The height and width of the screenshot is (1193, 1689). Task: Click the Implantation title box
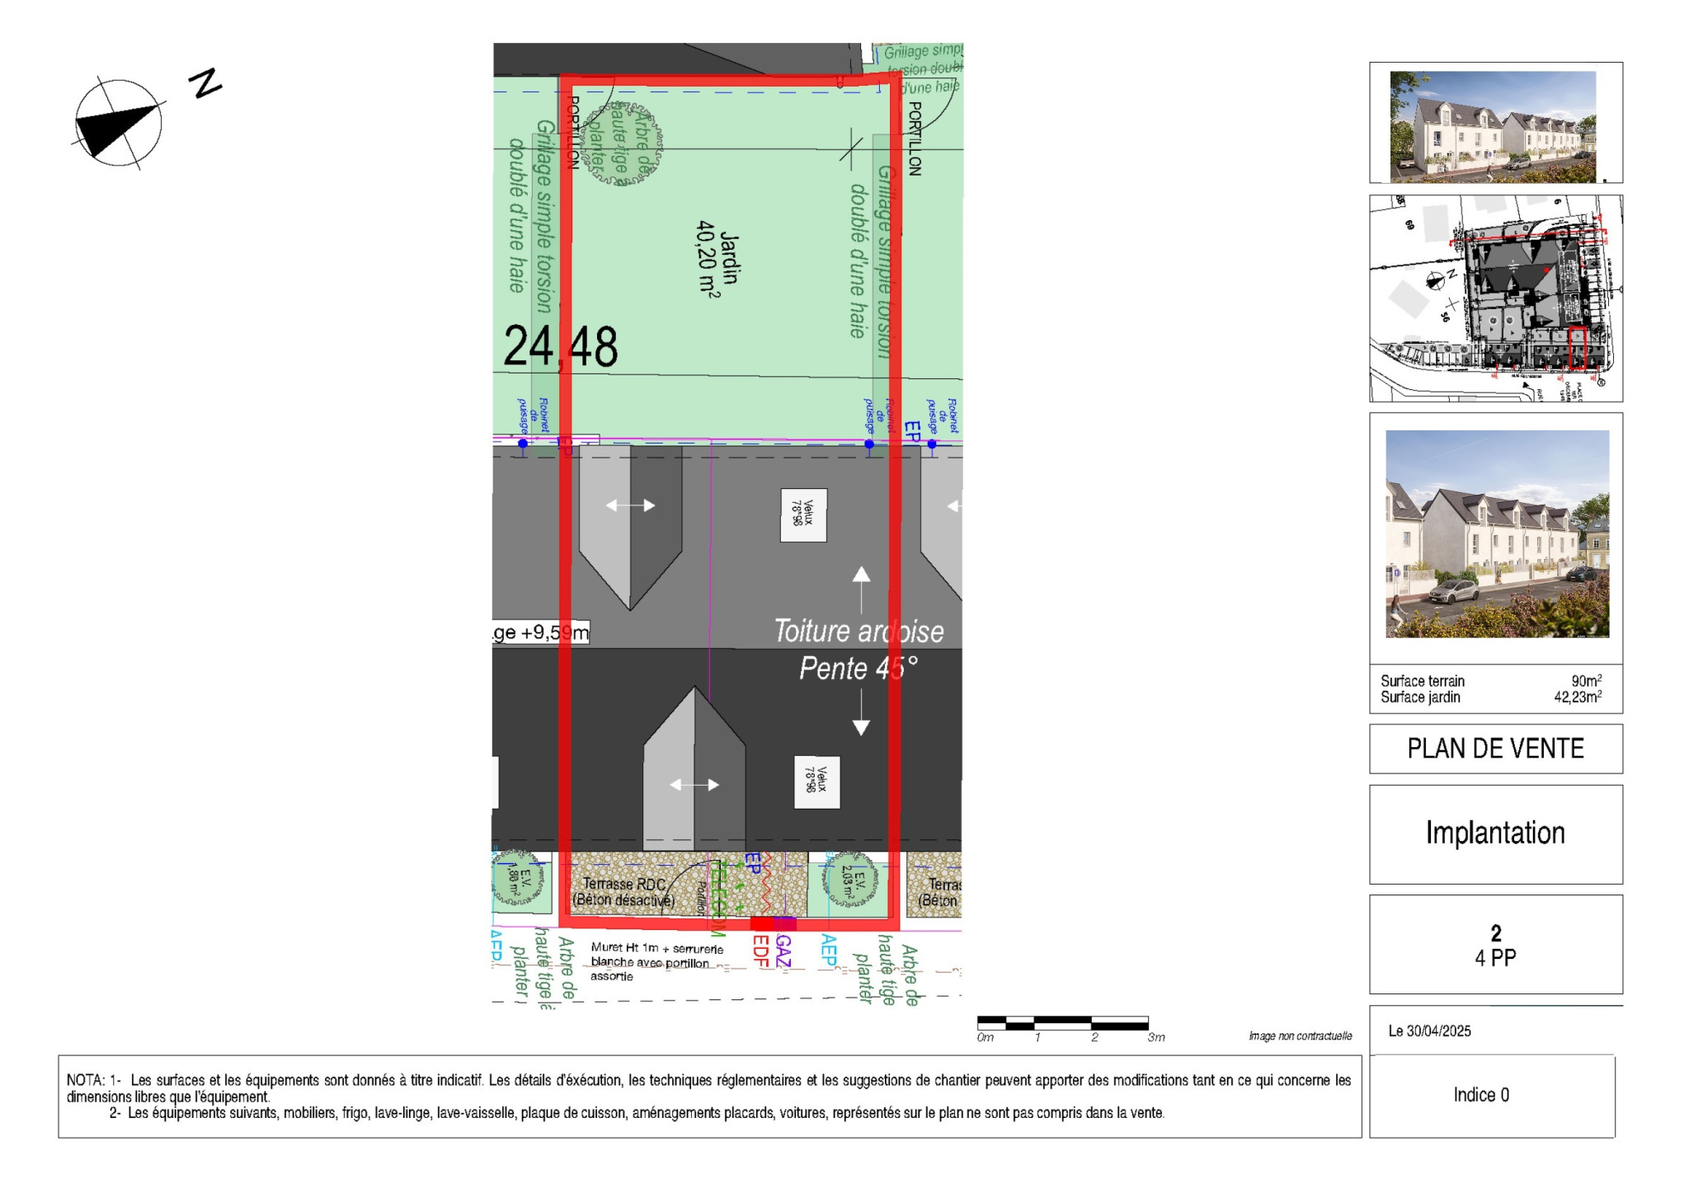(1495, 834)
